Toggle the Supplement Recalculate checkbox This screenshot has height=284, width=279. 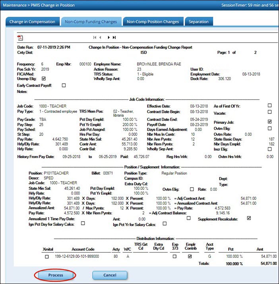click(x=249, y=218)
